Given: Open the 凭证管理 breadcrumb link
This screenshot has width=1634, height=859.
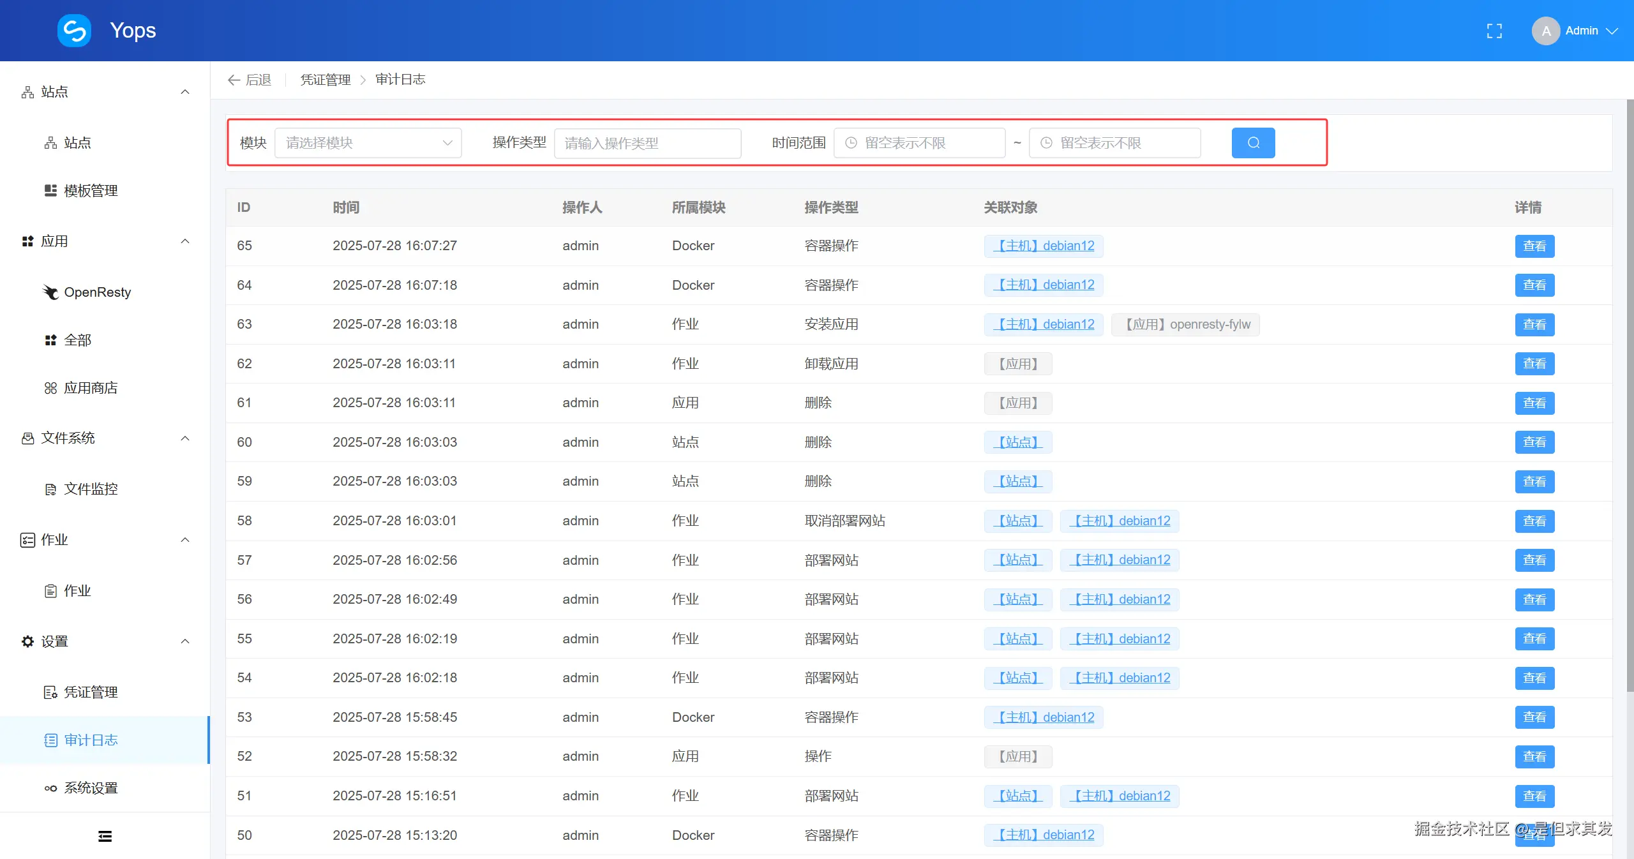Looking at the screenshot, I should [x=325, y=79].
